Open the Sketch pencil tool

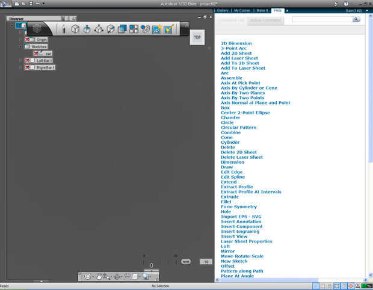pos(64,29)
